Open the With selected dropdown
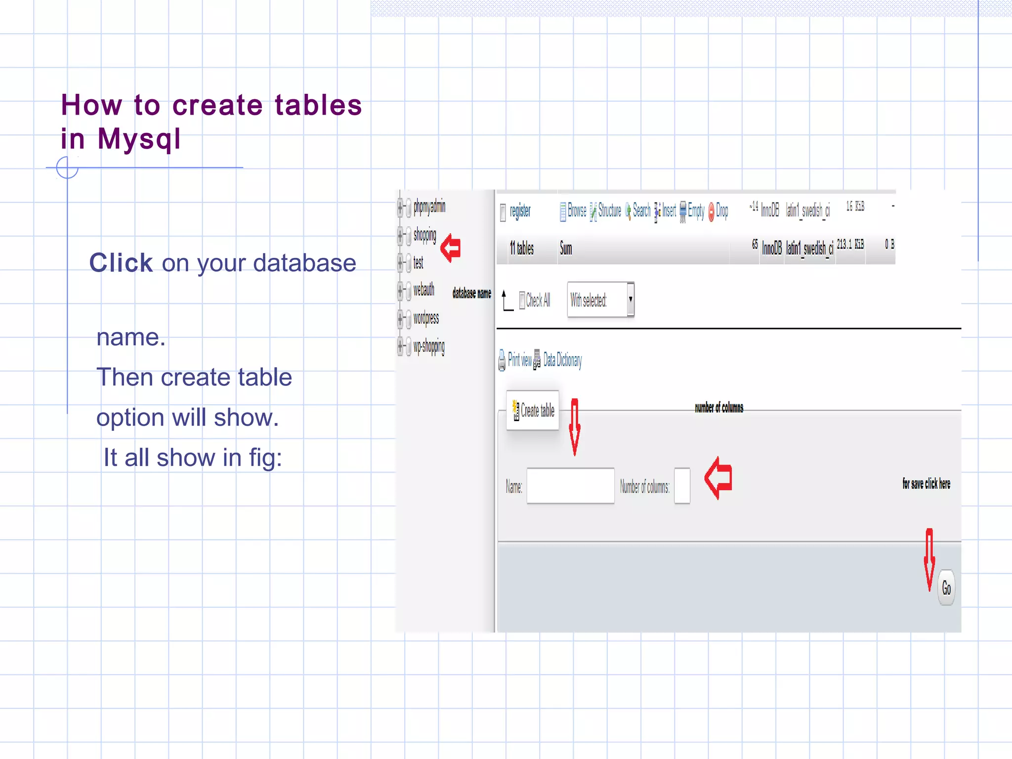The image size is (1012, 759). tap(601, 299)
